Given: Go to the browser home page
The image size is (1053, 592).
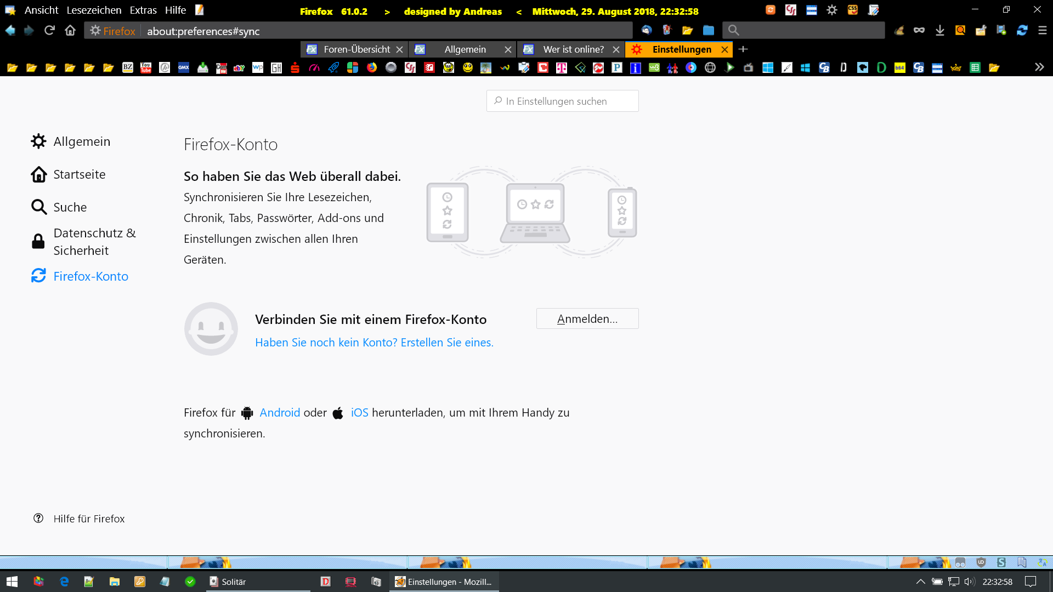Looking at the screenshot, I should 70,31.
